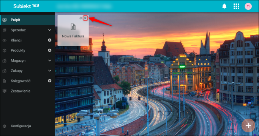
Task: Click the document icon in Nowa Faktura tile
Action: (73, 27)
